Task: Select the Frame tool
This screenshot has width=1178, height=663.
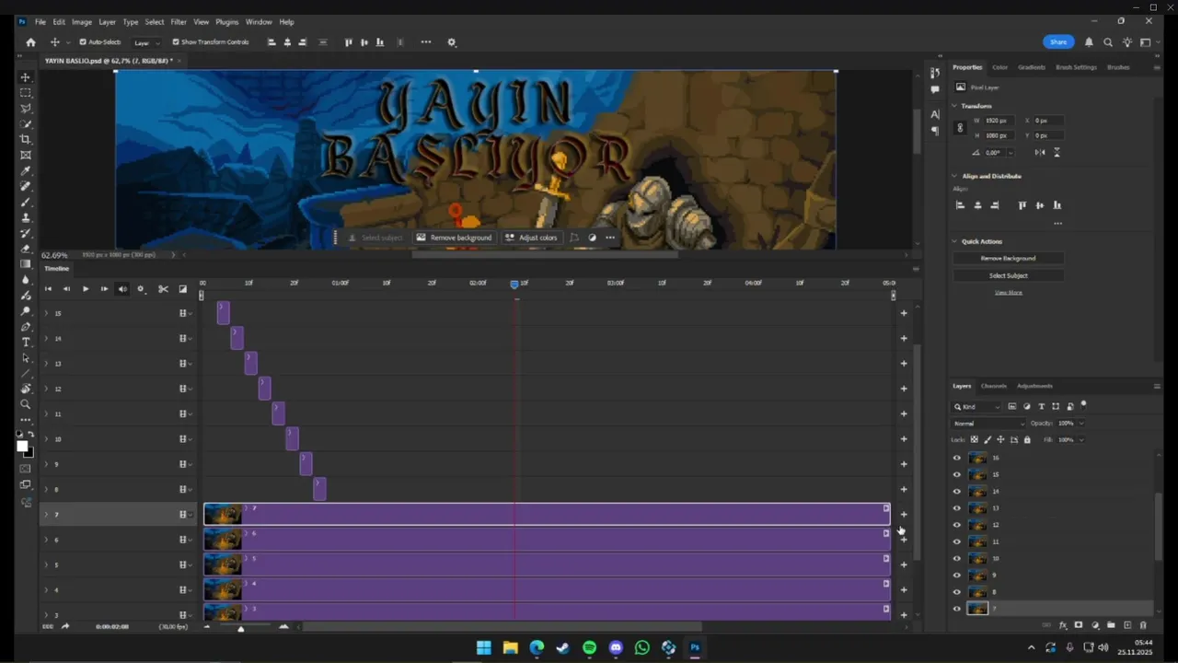Action: [26, 156]
